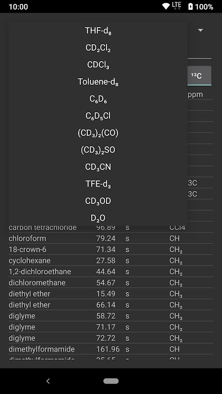This screenshot has width=222, height=394.
Task: Select the dimethylformamide 161.96 row
Action: [111, 349]
